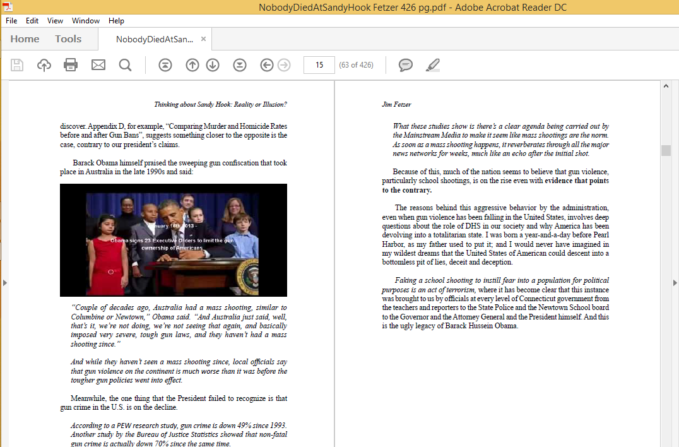Open the File menu
The height and width of the screenshot is (447, 679).
pyautogui.click(x=11, y=21)
